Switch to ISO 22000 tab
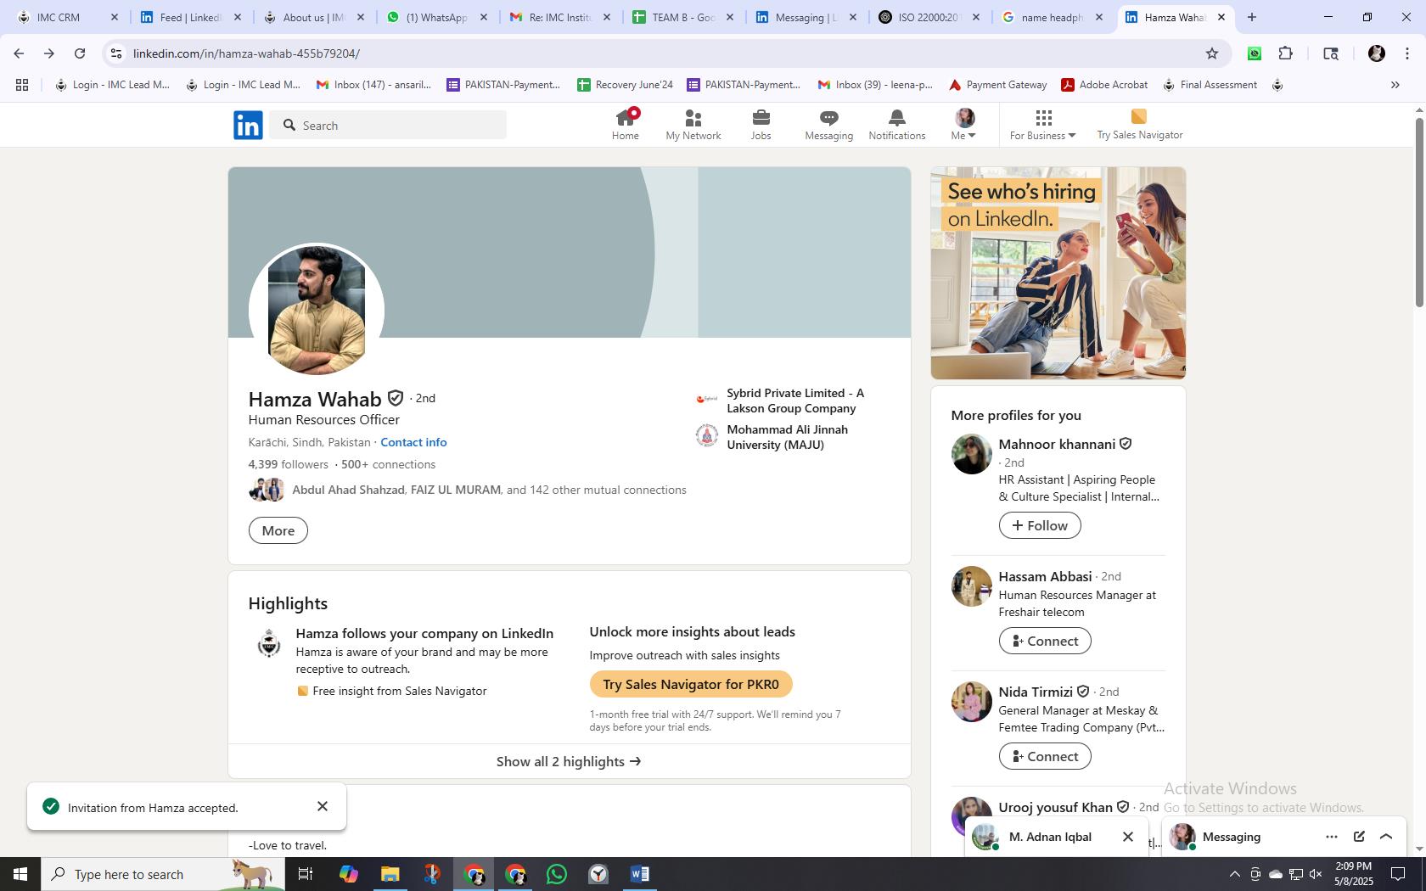This screenshot has height=891, width=1426. [x=929, y=17]
